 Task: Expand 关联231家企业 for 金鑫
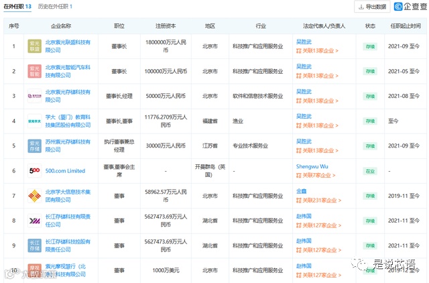coord(319,201)
